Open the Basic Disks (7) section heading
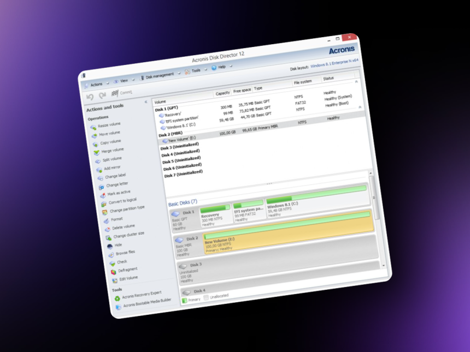 [x=183, y=203]
